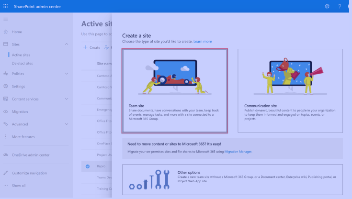This screenshot has width=352, height=199.
Task: Select Active sites in the navigation
Action: pyautogui.click(x=21, y=55)
